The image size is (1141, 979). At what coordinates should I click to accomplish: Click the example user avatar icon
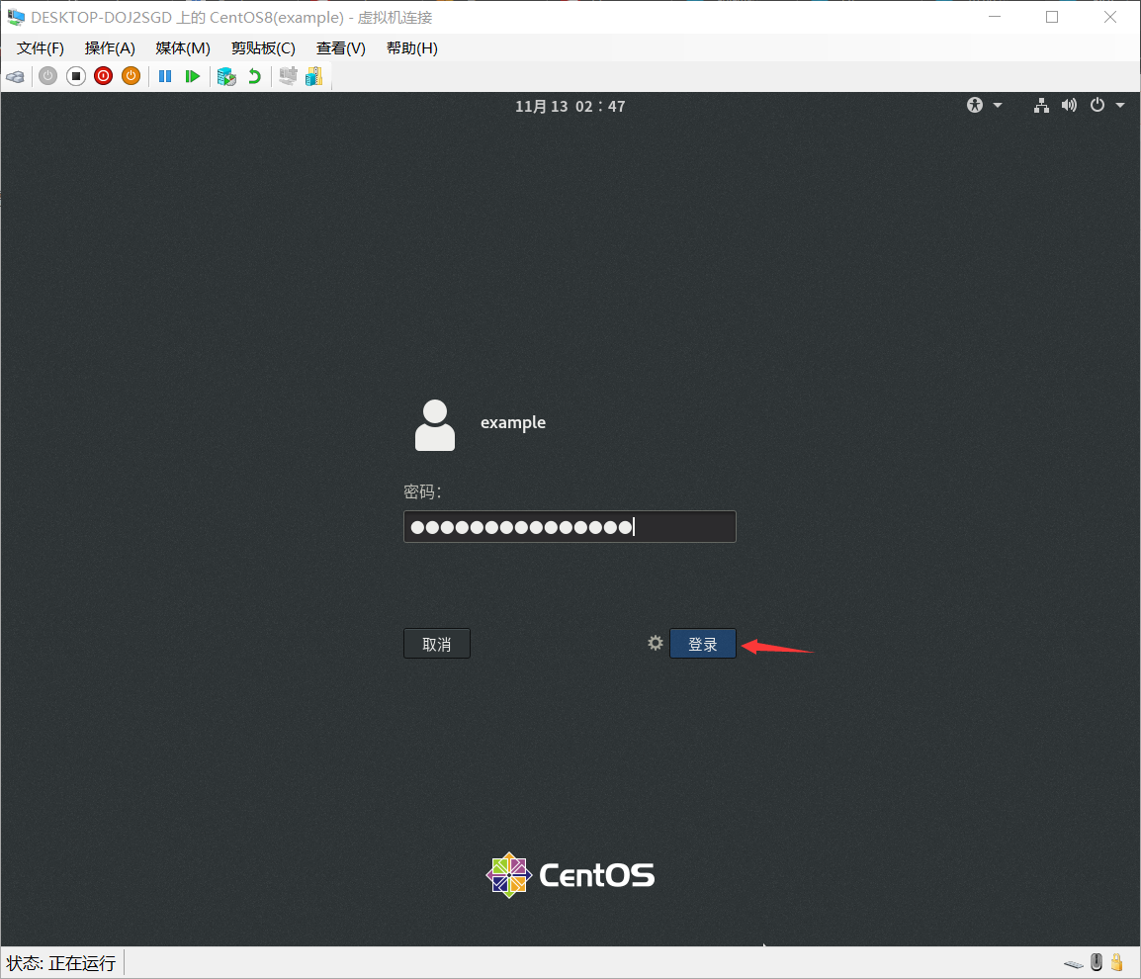(x=434, y=425)
